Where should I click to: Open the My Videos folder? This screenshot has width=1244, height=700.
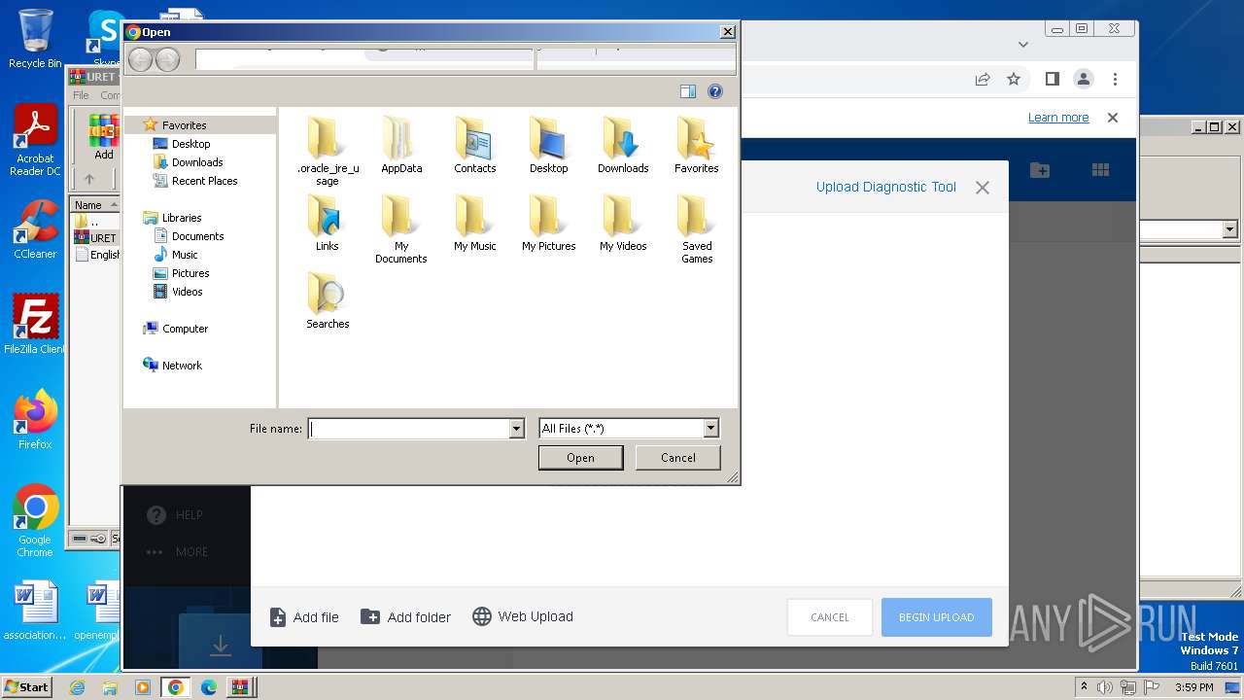[623, 224]
